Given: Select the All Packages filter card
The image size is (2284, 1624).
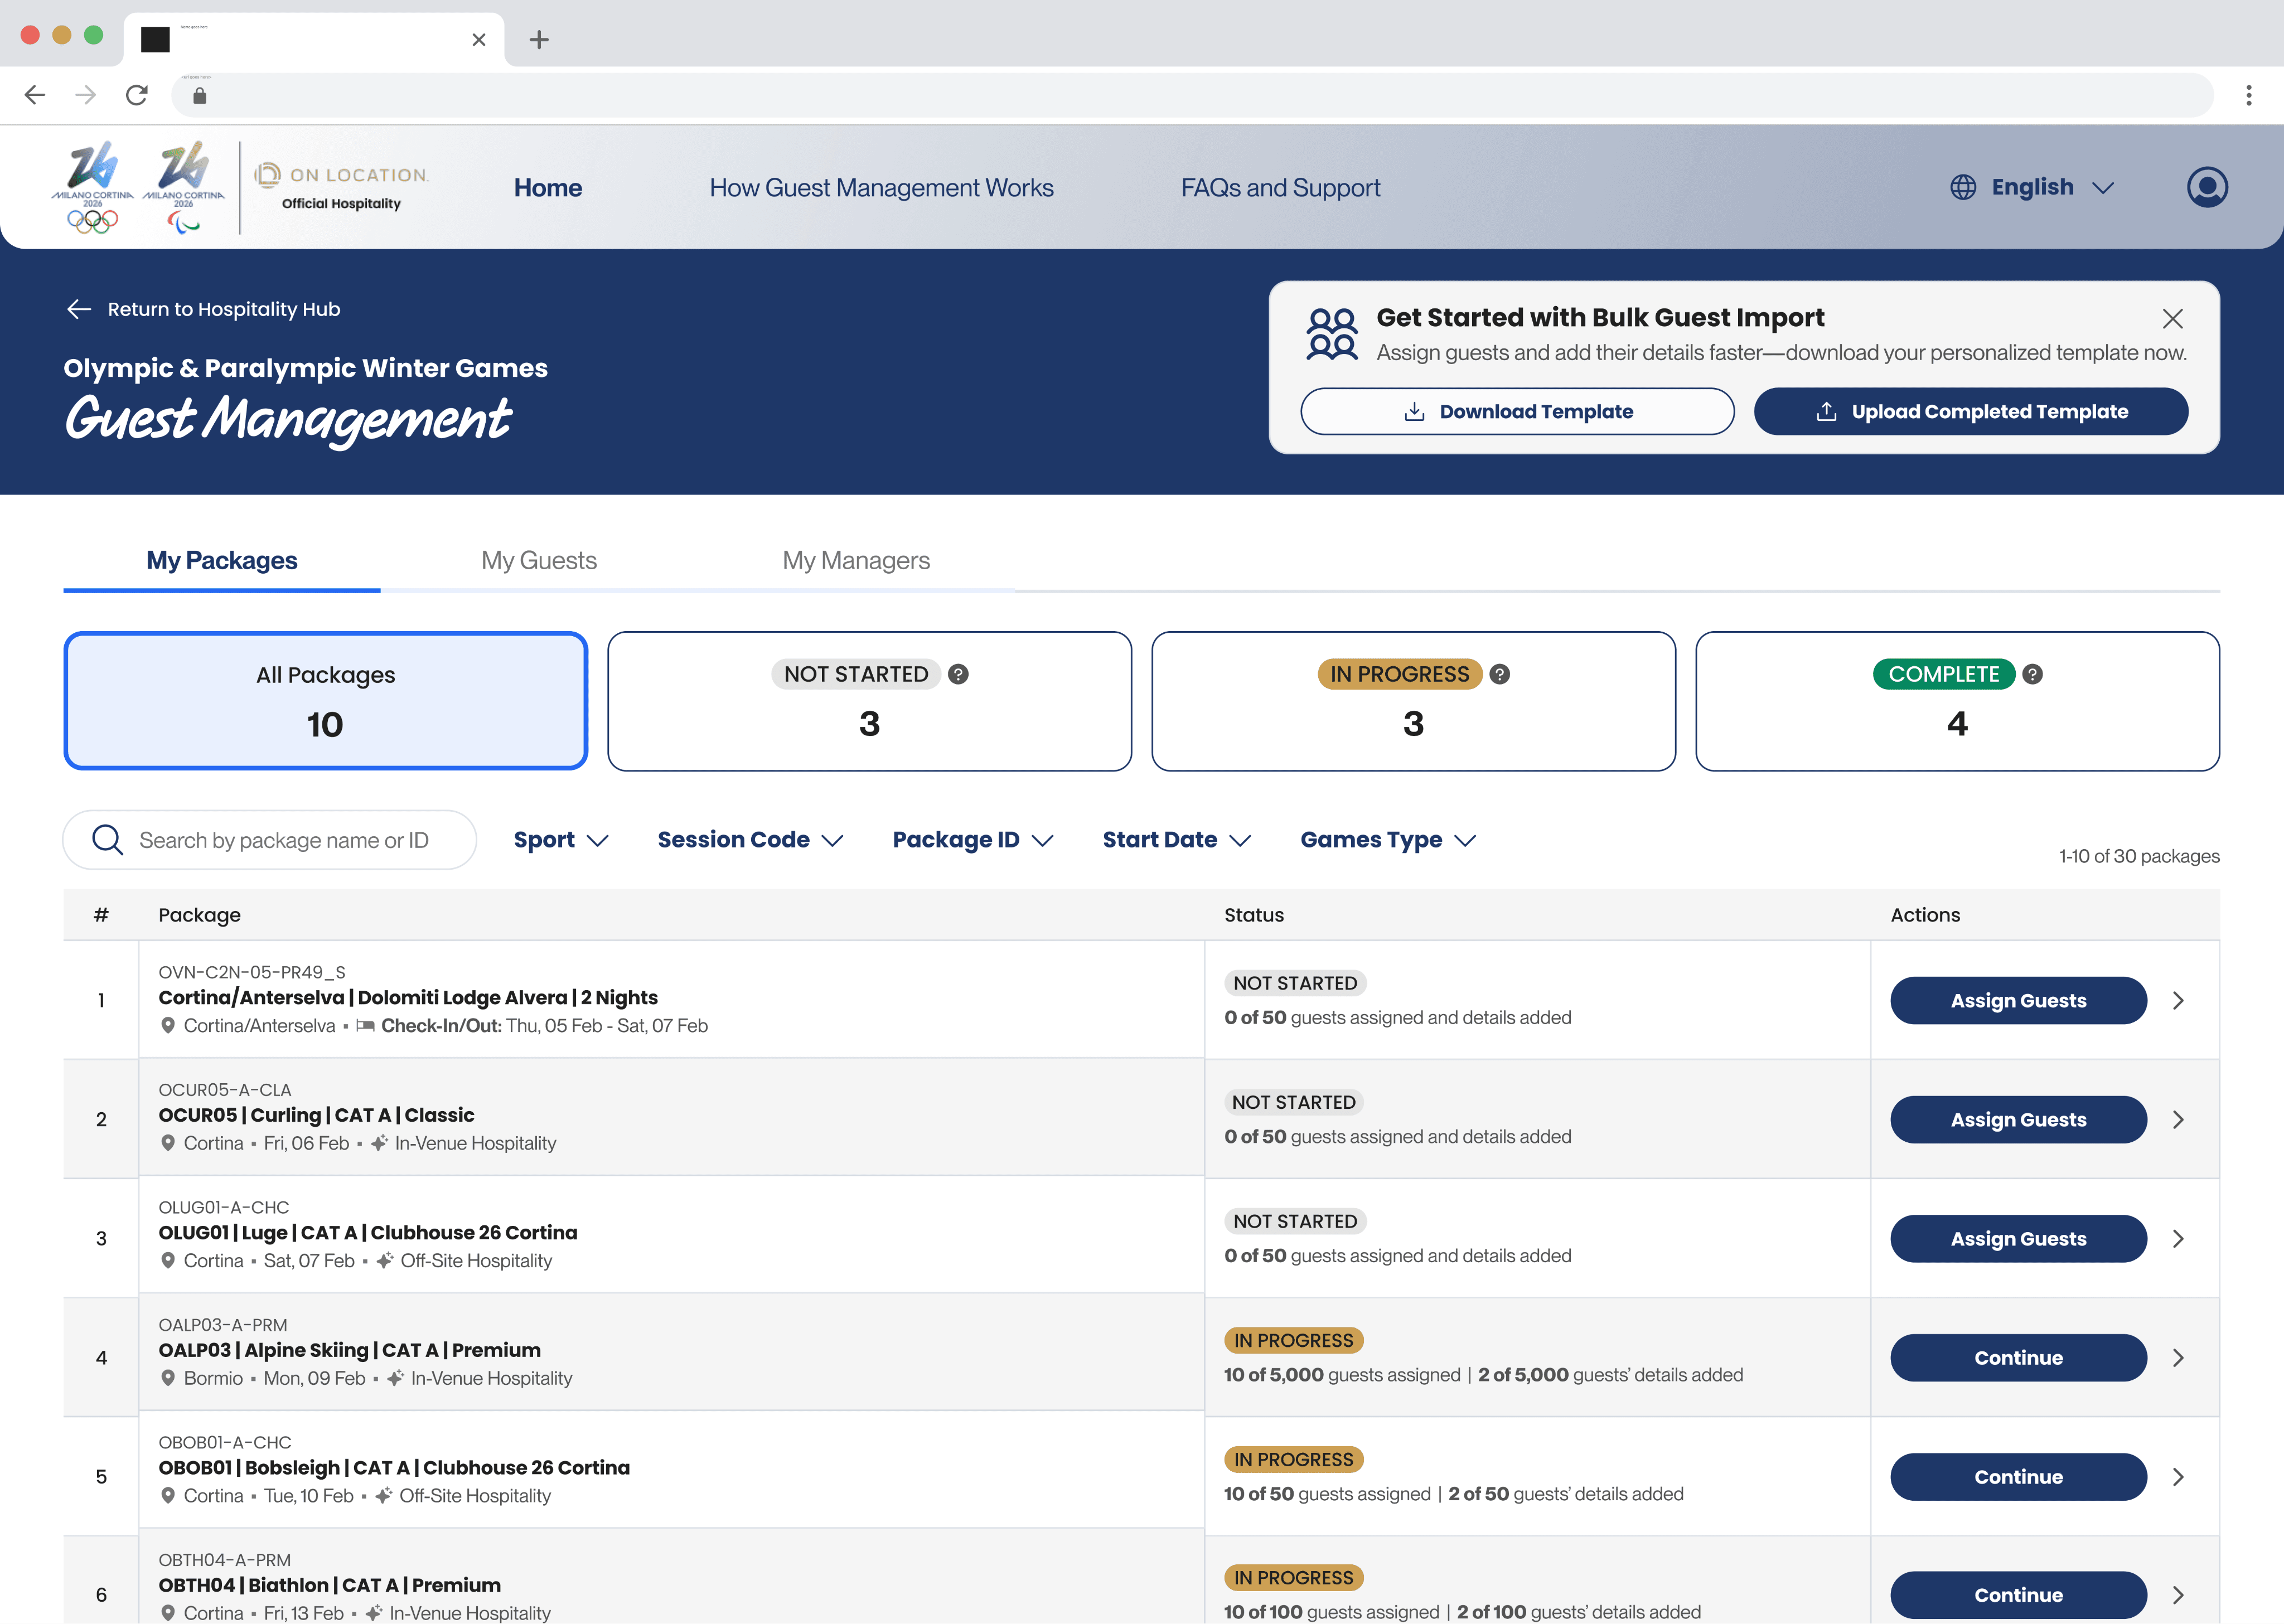Looking at the screenshot, I should click(x=325, y=700).
